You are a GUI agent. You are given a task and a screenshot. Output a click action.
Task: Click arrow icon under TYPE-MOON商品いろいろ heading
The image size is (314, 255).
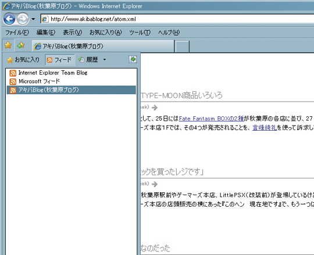coord(155,107)
